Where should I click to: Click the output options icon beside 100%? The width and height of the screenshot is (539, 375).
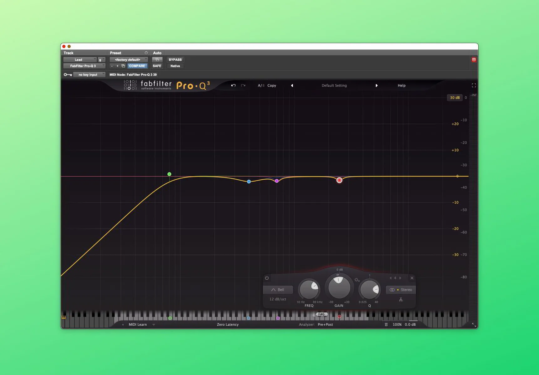tap(386, 324)
